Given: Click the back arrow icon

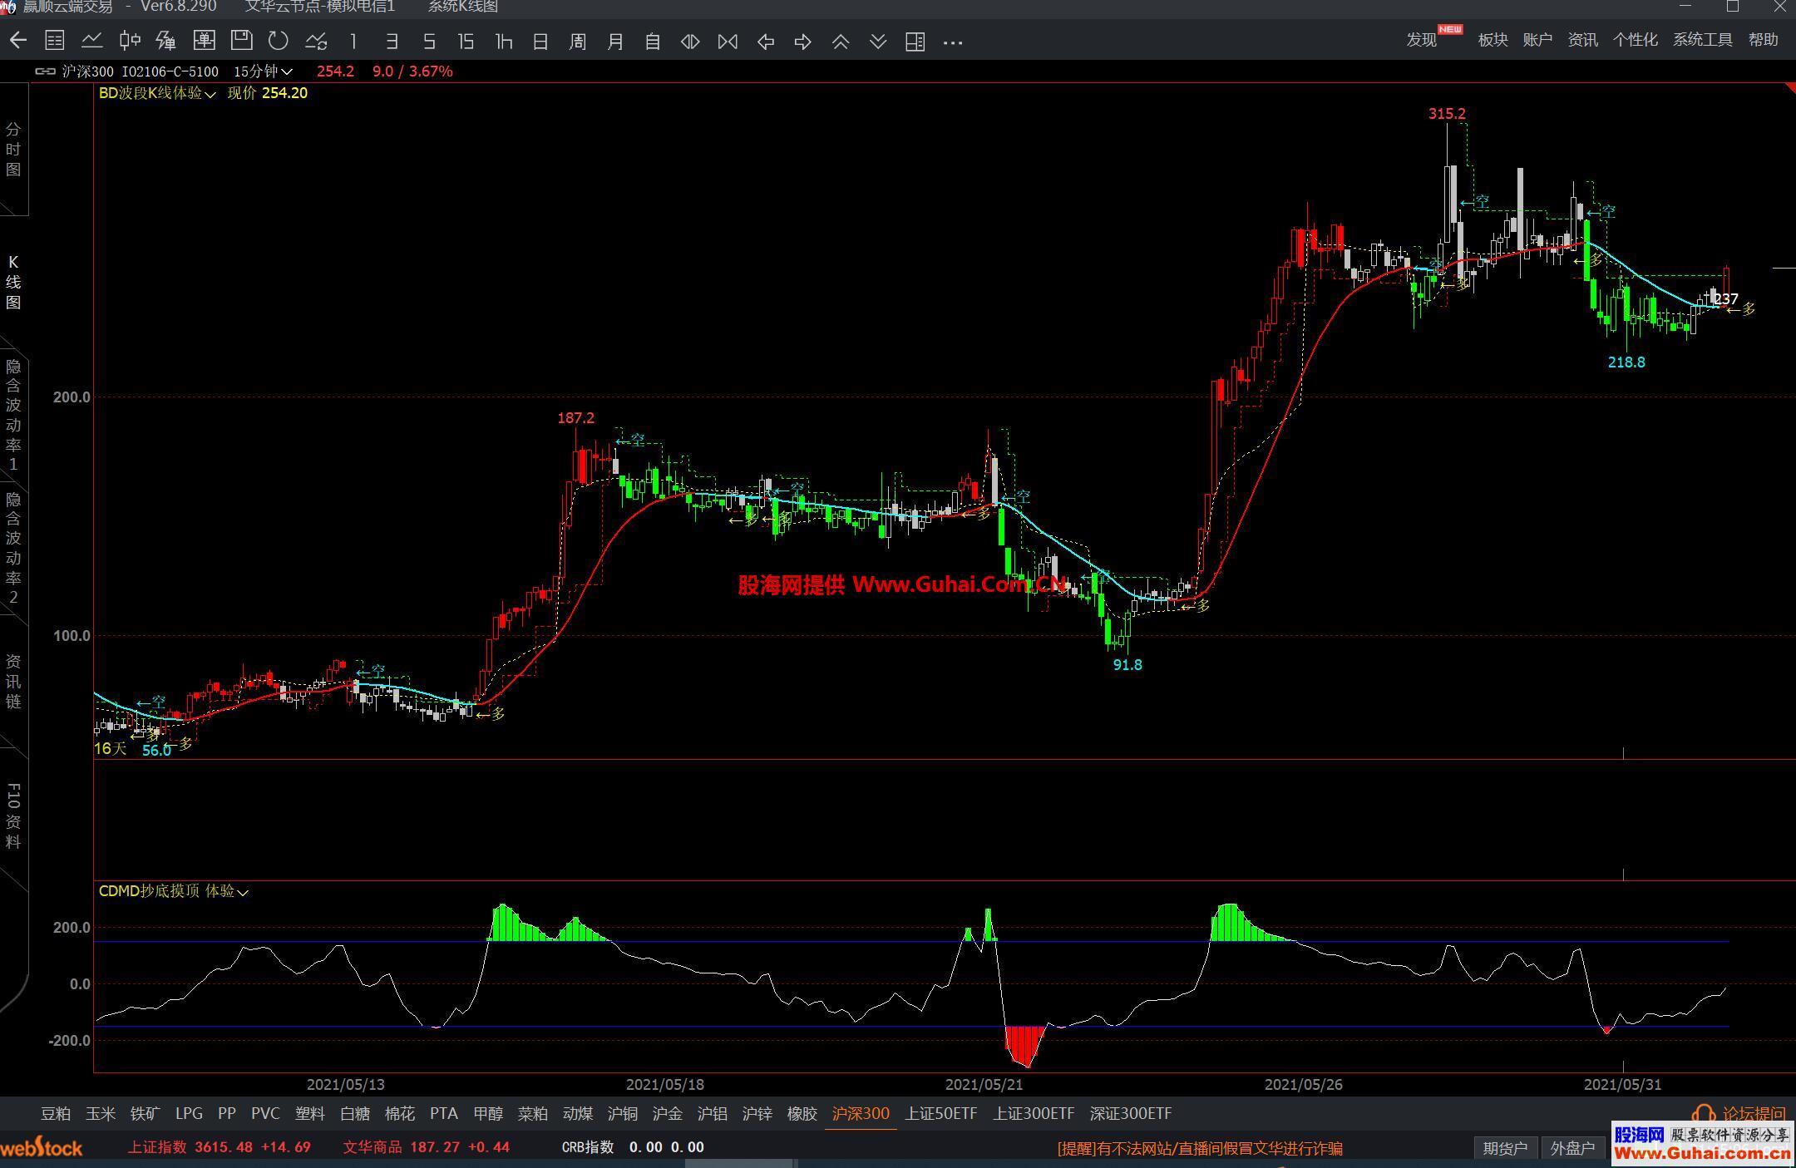Looking at the screenshot, I should (x=18, y=41).
